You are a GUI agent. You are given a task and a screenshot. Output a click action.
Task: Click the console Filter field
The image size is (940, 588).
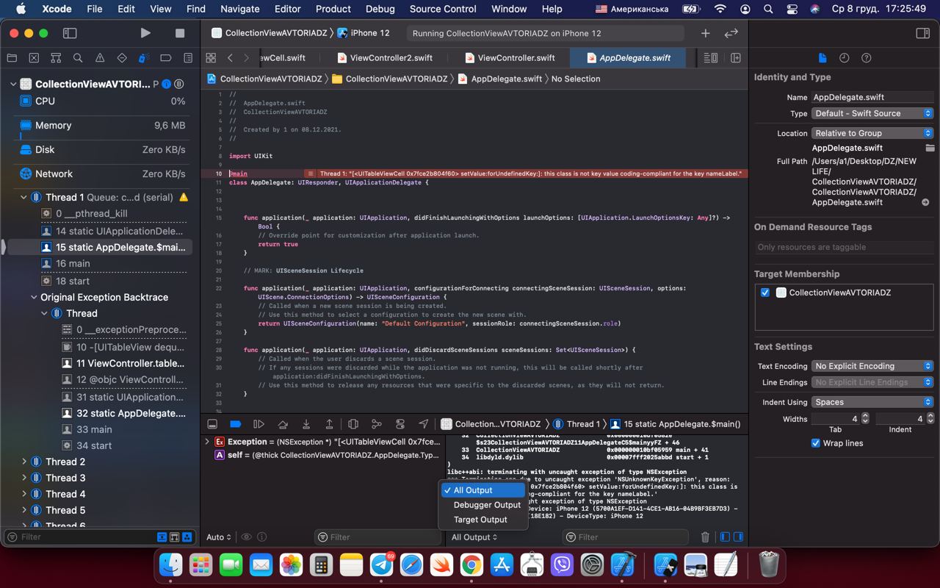626,537
